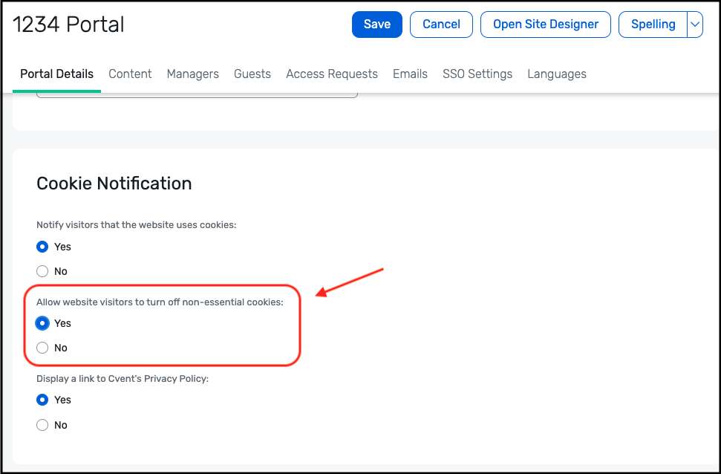
Task: Choose No for turning off non-essential cookies
Action: [x=42, y=348]
